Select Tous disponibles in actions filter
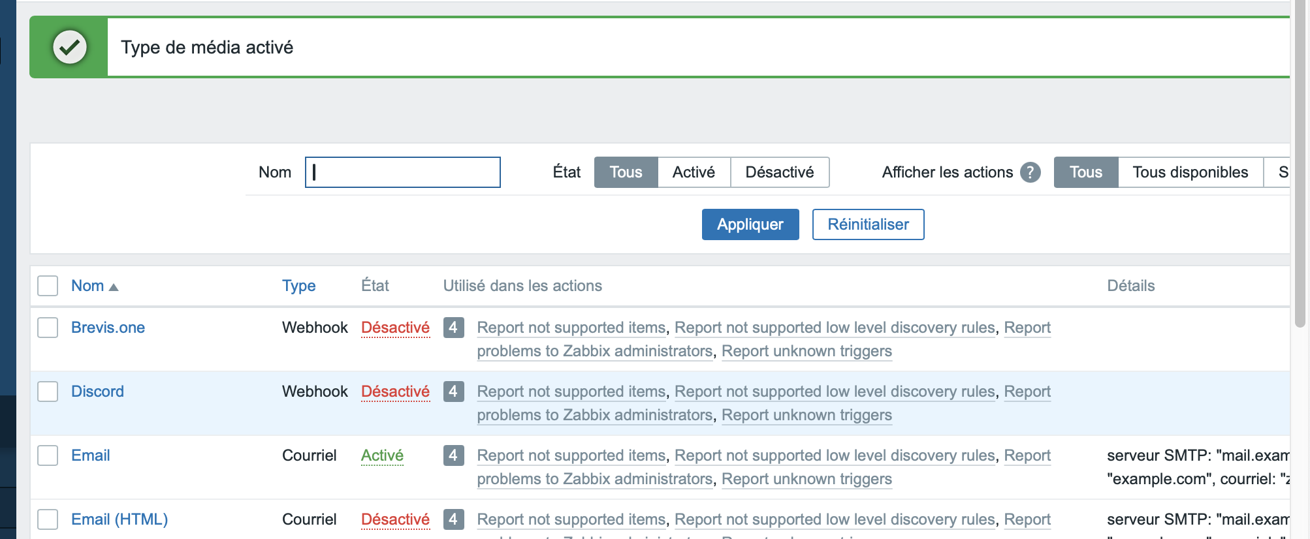Screen dimensions: 1310x539 pyautogui.click(x=1190, y=172)
